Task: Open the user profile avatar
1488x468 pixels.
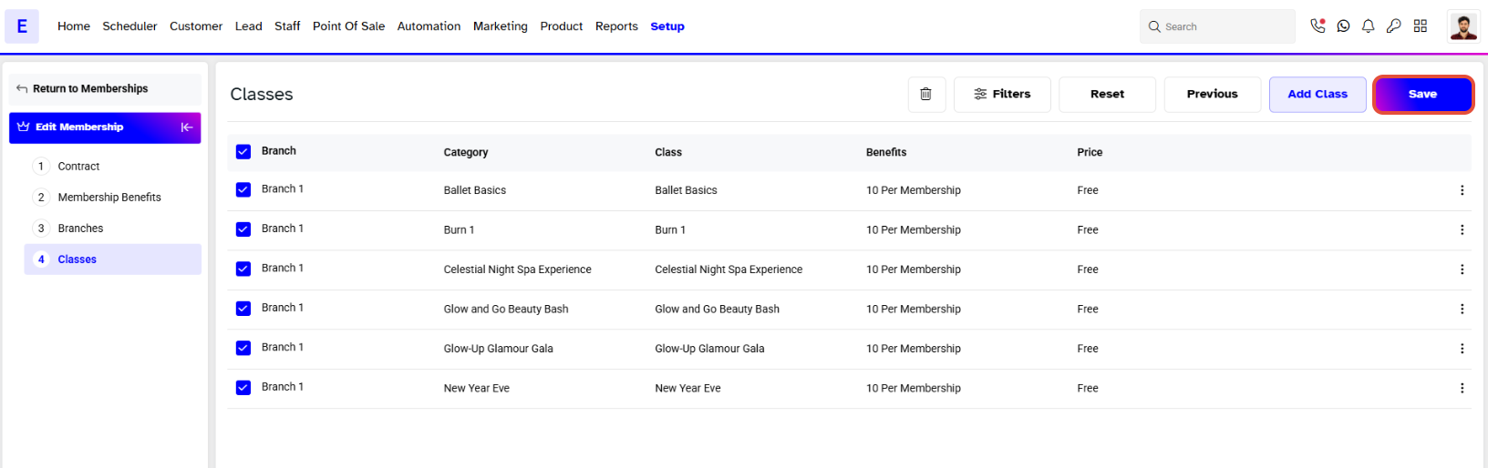Action: [x=1463, y=26]
